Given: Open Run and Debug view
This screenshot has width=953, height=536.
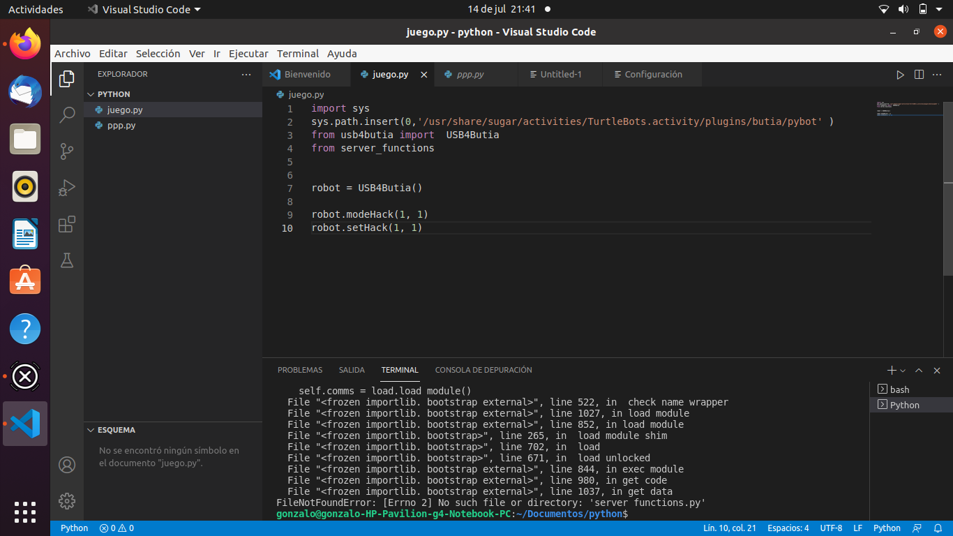Looking at the screenshot, I should pyautogui.click(x=67, y=188).
